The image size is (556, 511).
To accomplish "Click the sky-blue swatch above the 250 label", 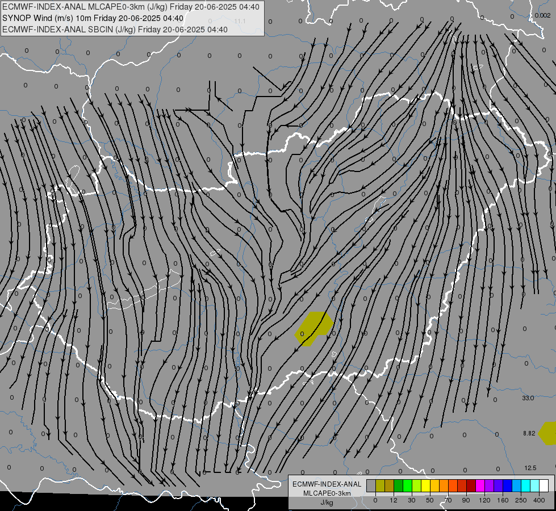I will click(517, 485).
